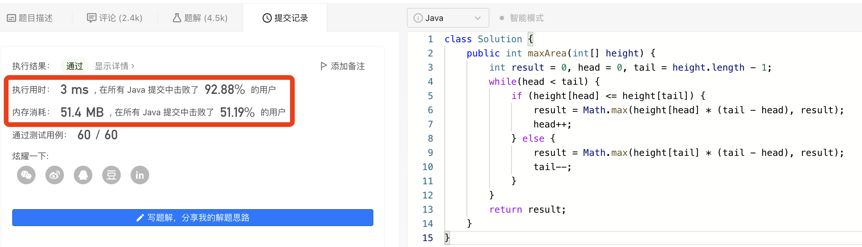Click the 'return result;' code line
This screenshot has height=247, width=862.
coord(527,210)
